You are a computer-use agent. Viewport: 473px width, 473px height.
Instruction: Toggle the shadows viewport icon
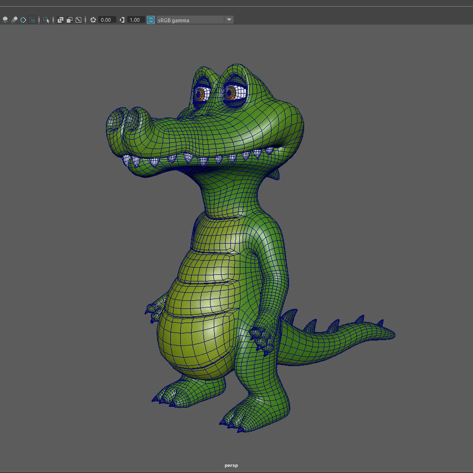tap(5, 20)
